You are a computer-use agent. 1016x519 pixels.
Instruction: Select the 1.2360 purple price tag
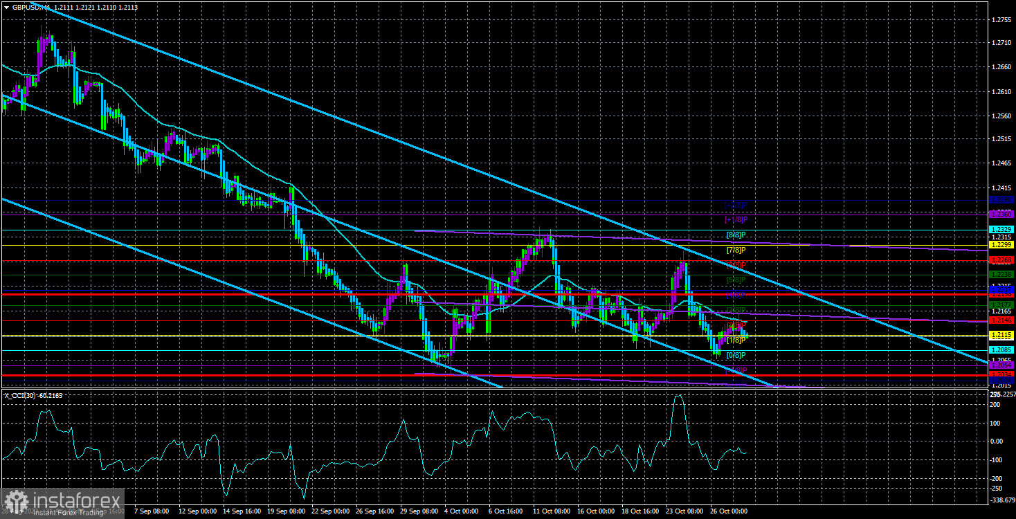(x=1002, y=215)
